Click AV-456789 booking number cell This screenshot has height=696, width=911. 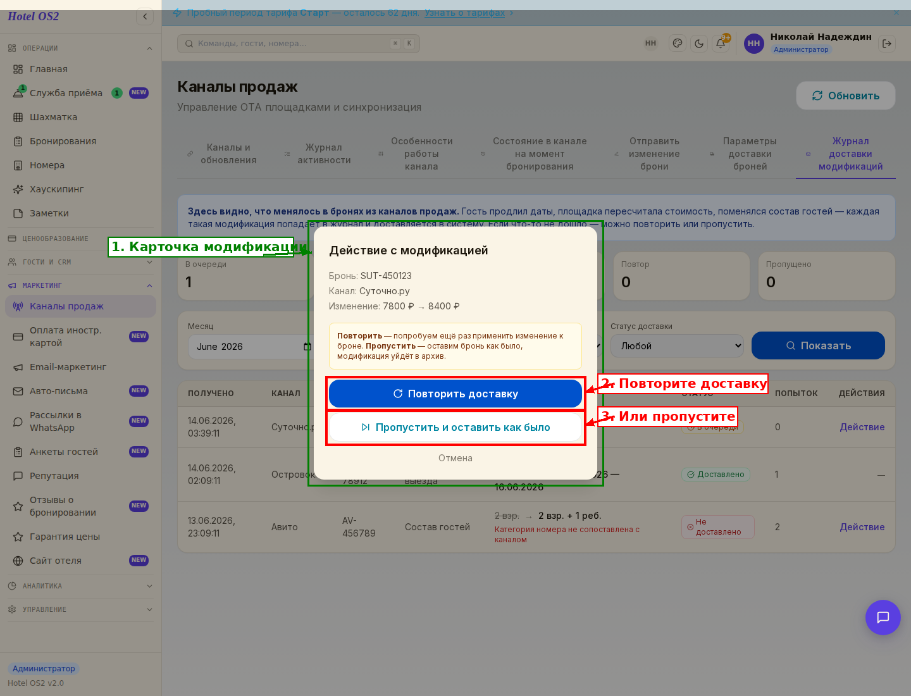(x=359, y=527)
